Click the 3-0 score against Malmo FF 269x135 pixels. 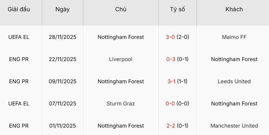170,37
